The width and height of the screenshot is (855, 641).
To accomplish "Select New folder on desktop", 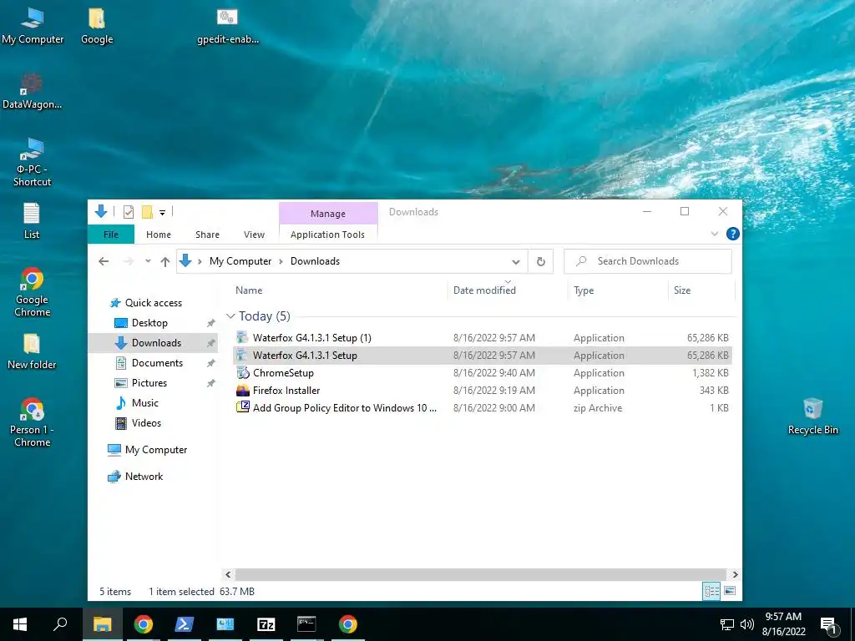I will pos(32,351).
